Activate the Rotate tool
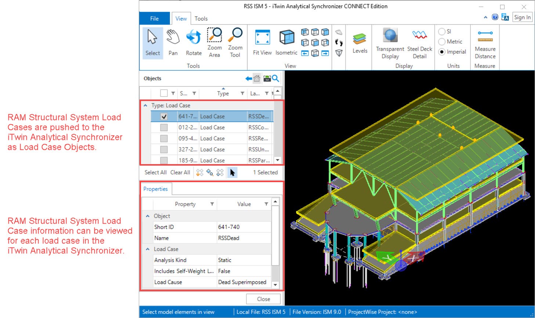Viewport: 535px width, 318px height. click(x=194, y=43)
